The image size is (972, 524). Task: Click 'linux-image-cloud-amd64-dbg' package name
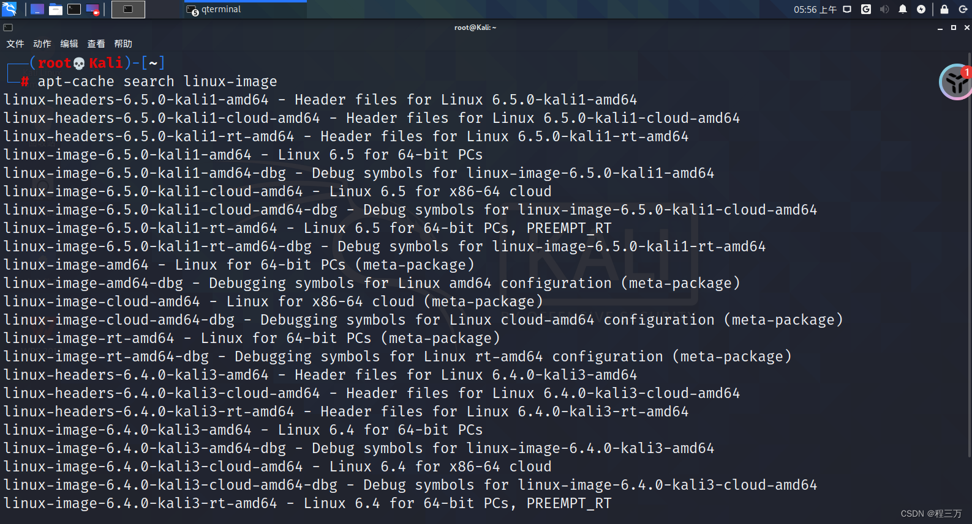pyautogui.click(x=119, y=320)
